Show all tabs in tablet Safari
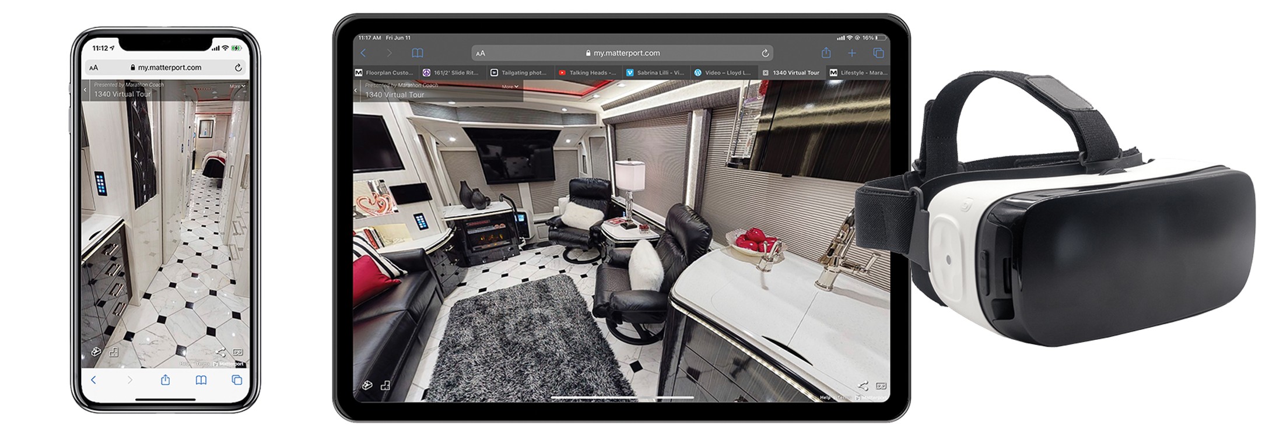Screen dimensions: 1283x436 878,53
